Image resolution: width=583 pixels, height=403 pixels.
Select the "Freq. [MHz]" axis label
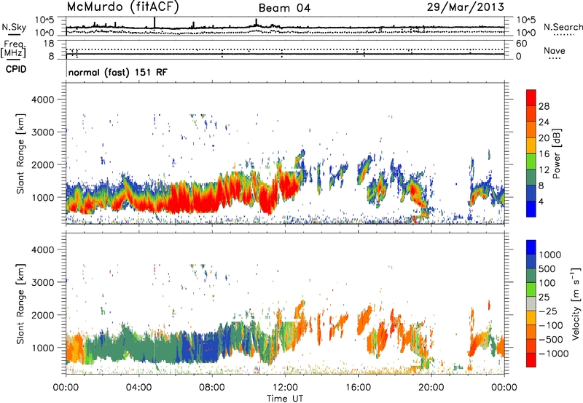click(13, 49)
